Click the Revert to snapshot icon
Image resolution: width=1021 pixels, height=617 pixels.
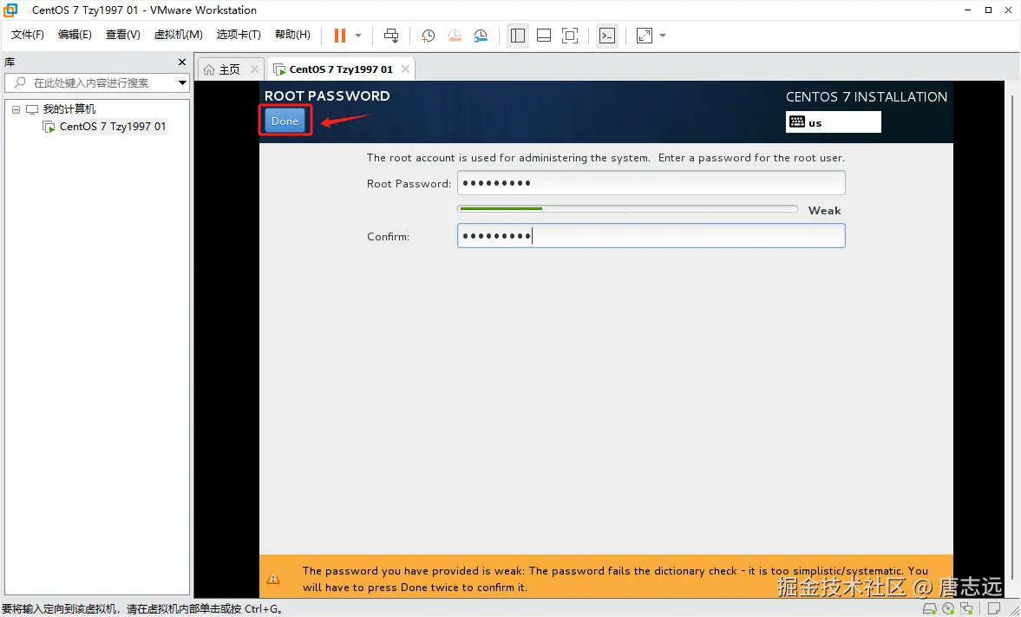pyautogui.click(x=455, y=36)
